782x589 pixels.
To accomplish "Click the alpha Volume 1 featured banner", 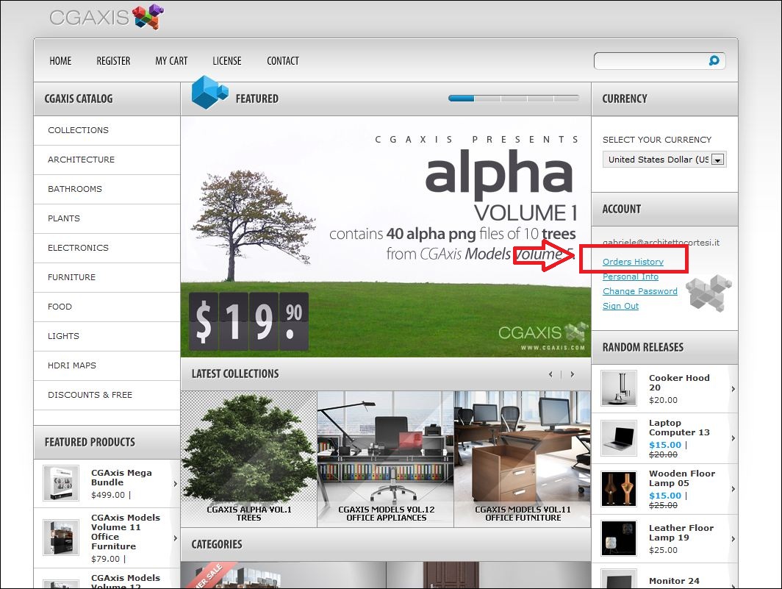I will tap(386, 237).
